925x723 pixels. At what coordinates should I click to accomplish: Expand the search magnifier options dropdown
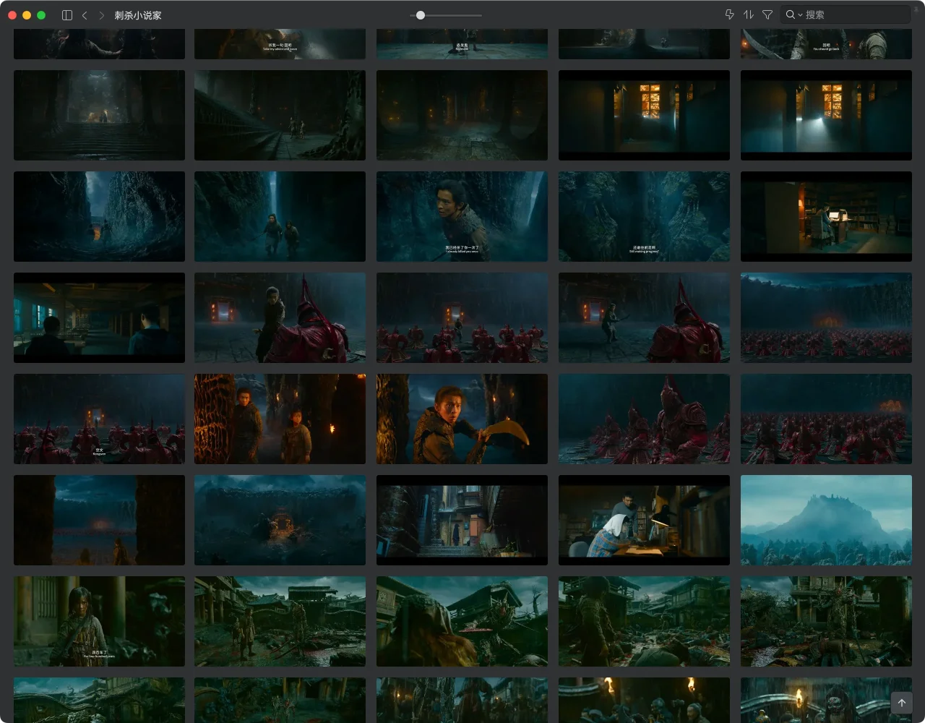pyautogui.click(x=793, y=14)
